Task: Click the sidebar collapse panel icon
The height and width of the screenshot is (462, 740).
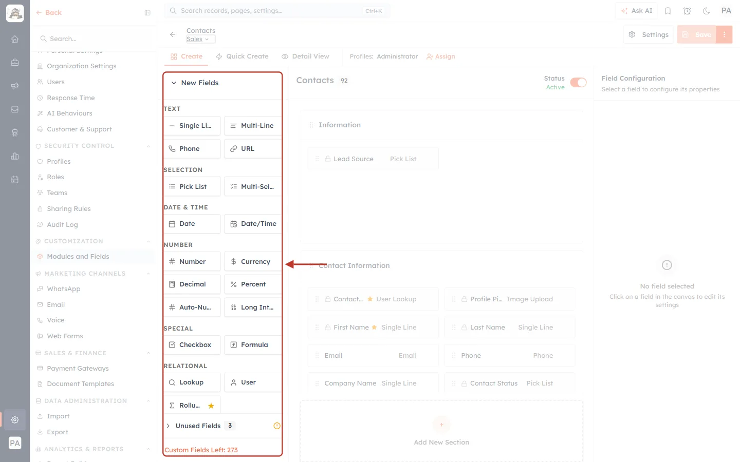Action: click(x=147, y=13)
